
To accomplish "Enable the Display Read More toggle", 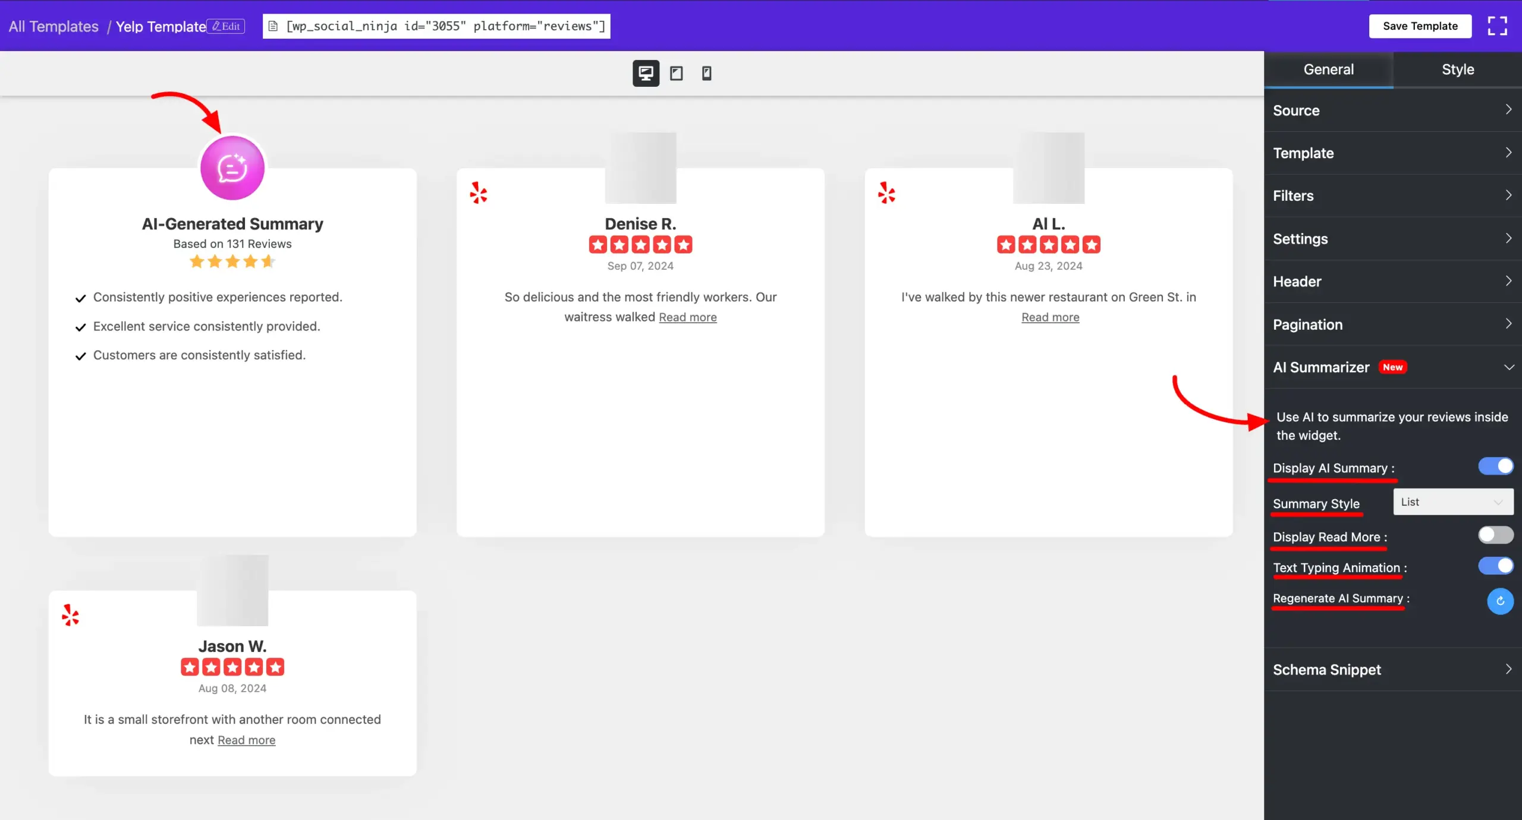I will (x=1496, y=535).
